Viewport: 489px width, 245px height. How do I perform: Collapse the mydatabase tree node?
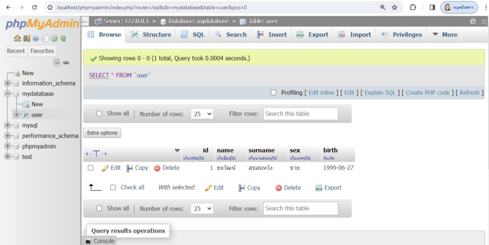pos(8,94)
